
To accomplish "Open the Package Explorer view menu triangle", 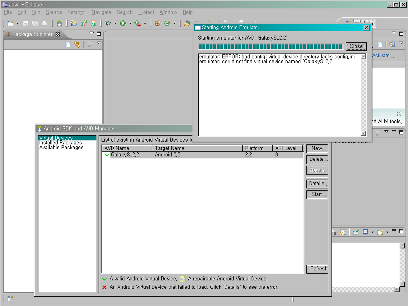I will click(99, 43).
